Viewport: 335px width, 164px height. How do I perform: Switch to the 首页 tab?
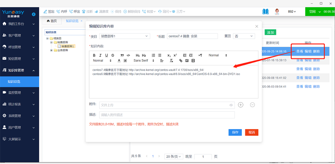click(52, 21)
